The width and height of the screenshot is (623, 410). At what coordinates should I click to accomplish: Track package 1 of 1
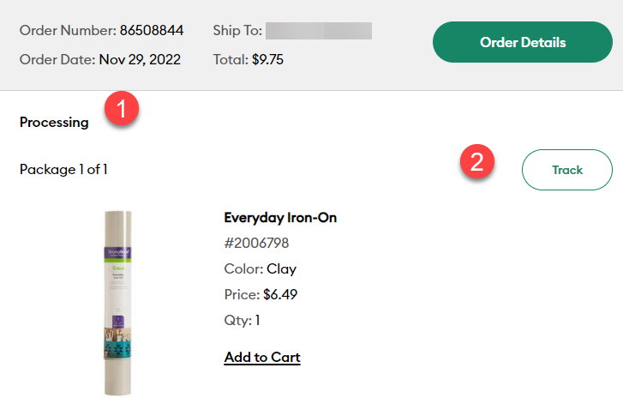point(566,170)
